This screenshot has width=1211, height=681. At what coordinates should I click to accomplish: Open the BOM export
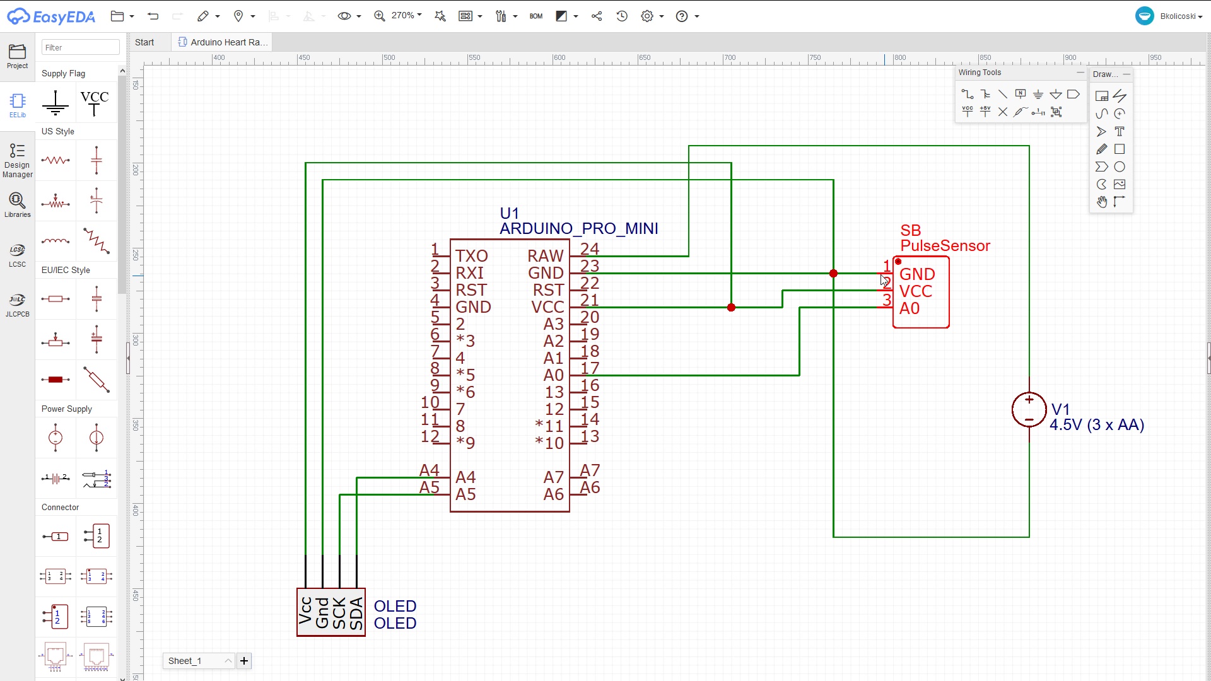[536, 16]
